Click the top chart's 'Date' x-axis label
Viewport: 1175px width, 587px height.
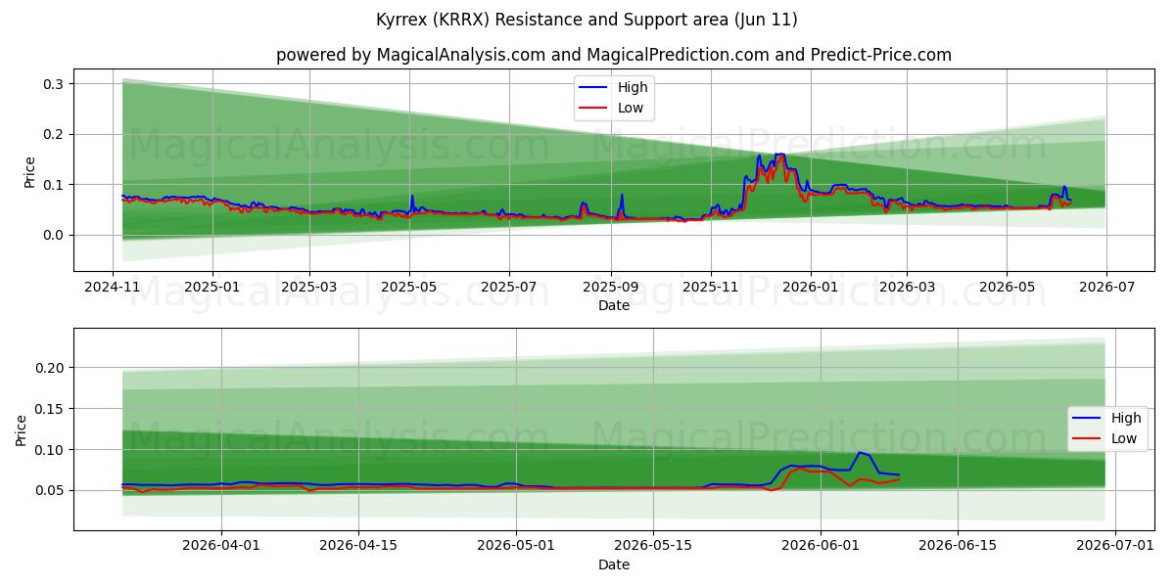614,305
